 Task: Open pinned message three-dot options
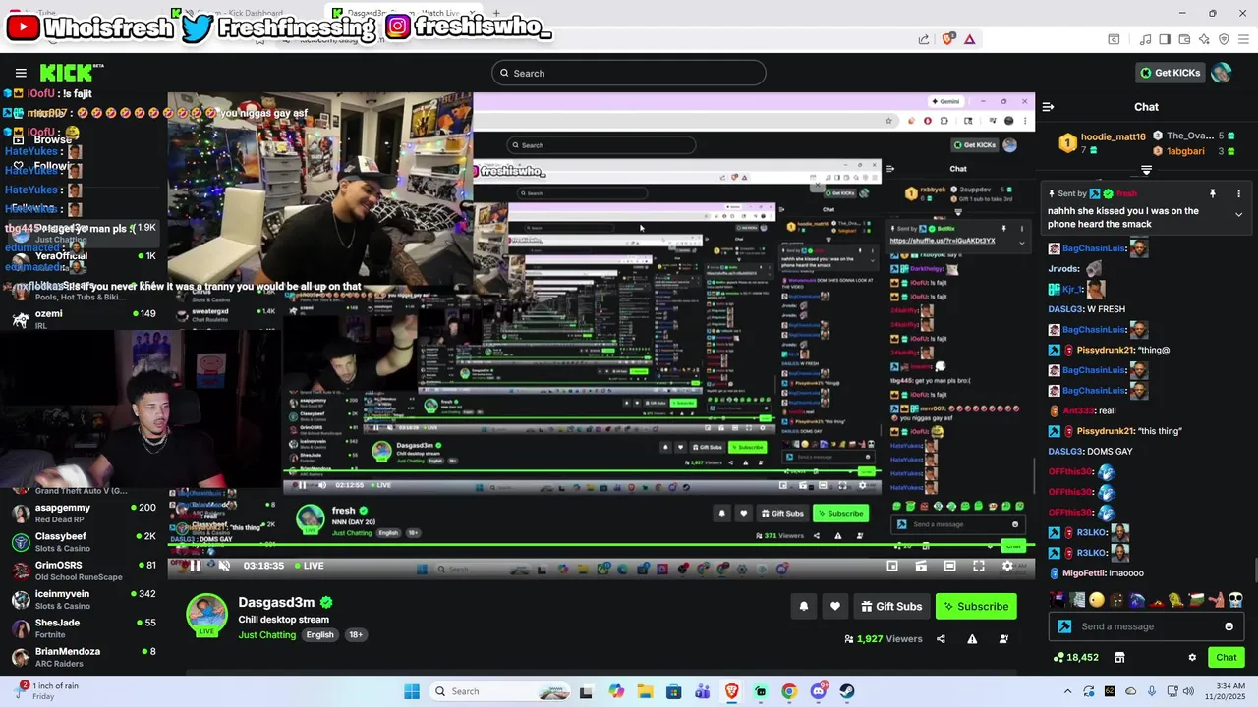(x=1238, y=194)
